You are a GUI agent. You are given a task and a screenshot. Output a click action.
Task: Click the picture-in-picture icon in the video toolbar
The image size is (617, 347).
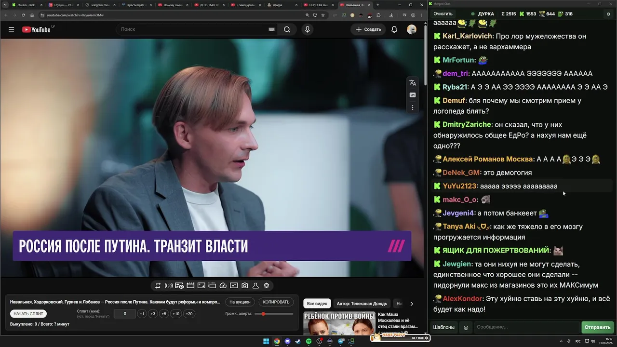click(201, 286)
